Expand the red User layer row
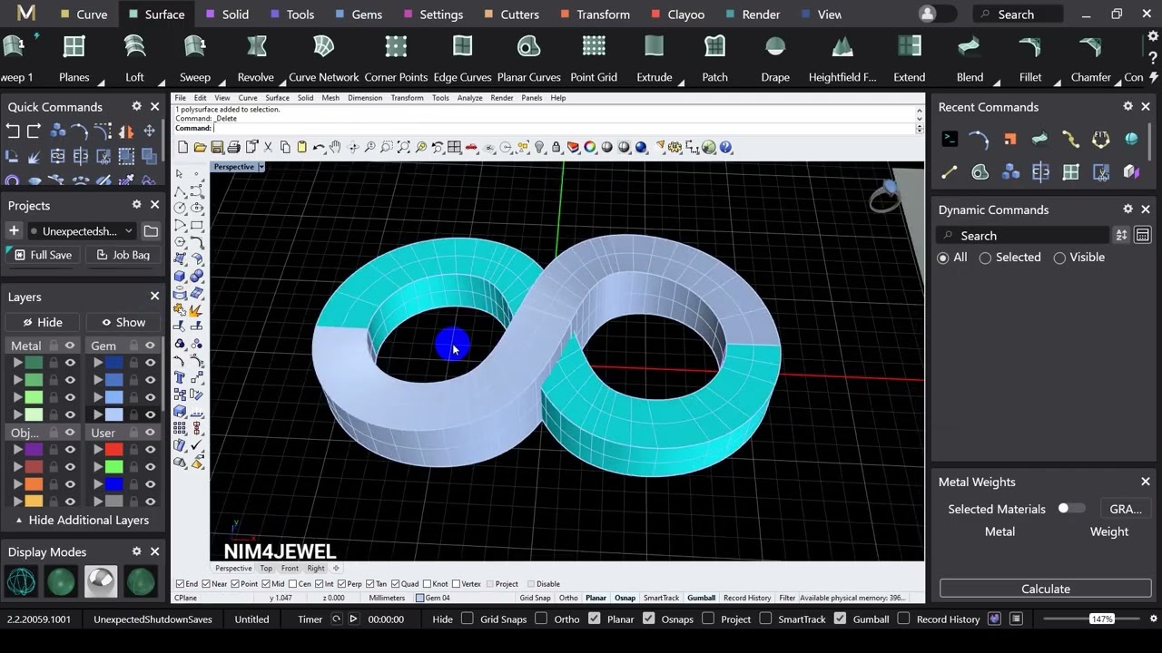 pos(97,450)
